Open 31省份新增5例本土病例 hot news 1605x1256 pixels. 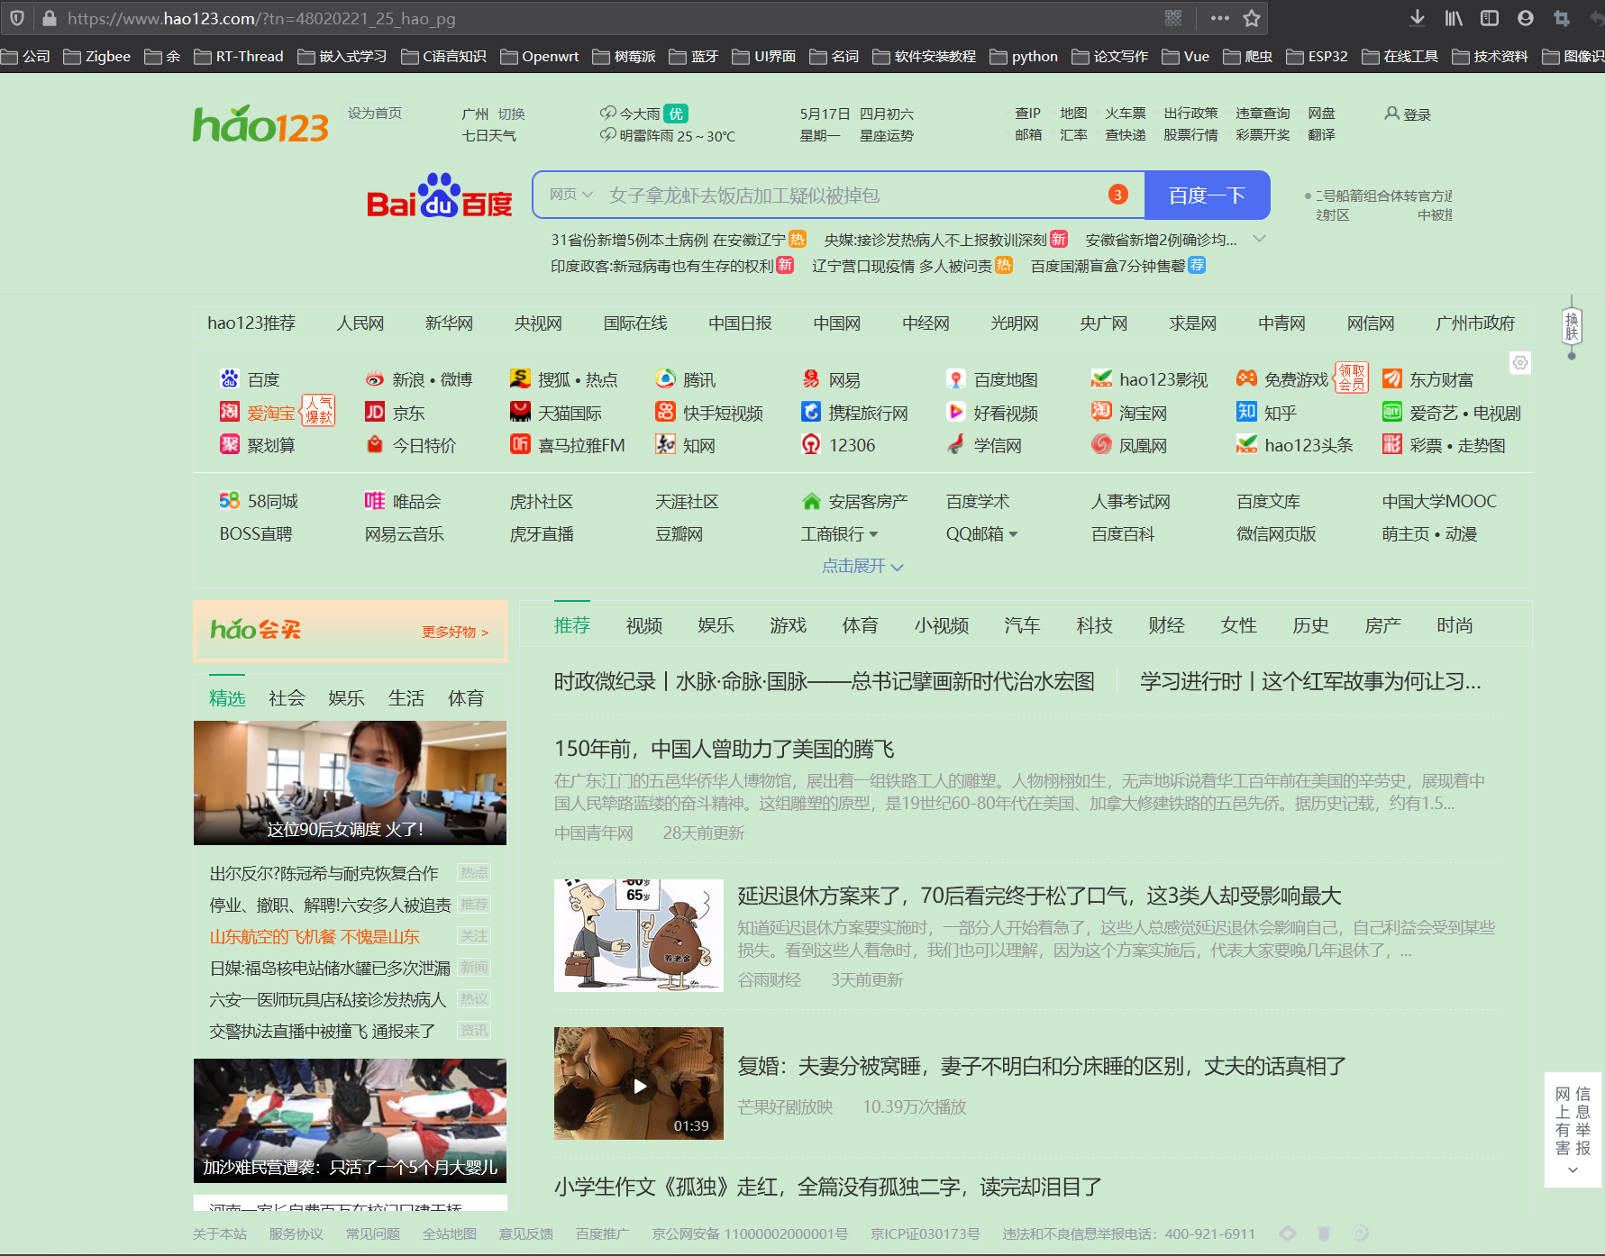coord(668,240)
